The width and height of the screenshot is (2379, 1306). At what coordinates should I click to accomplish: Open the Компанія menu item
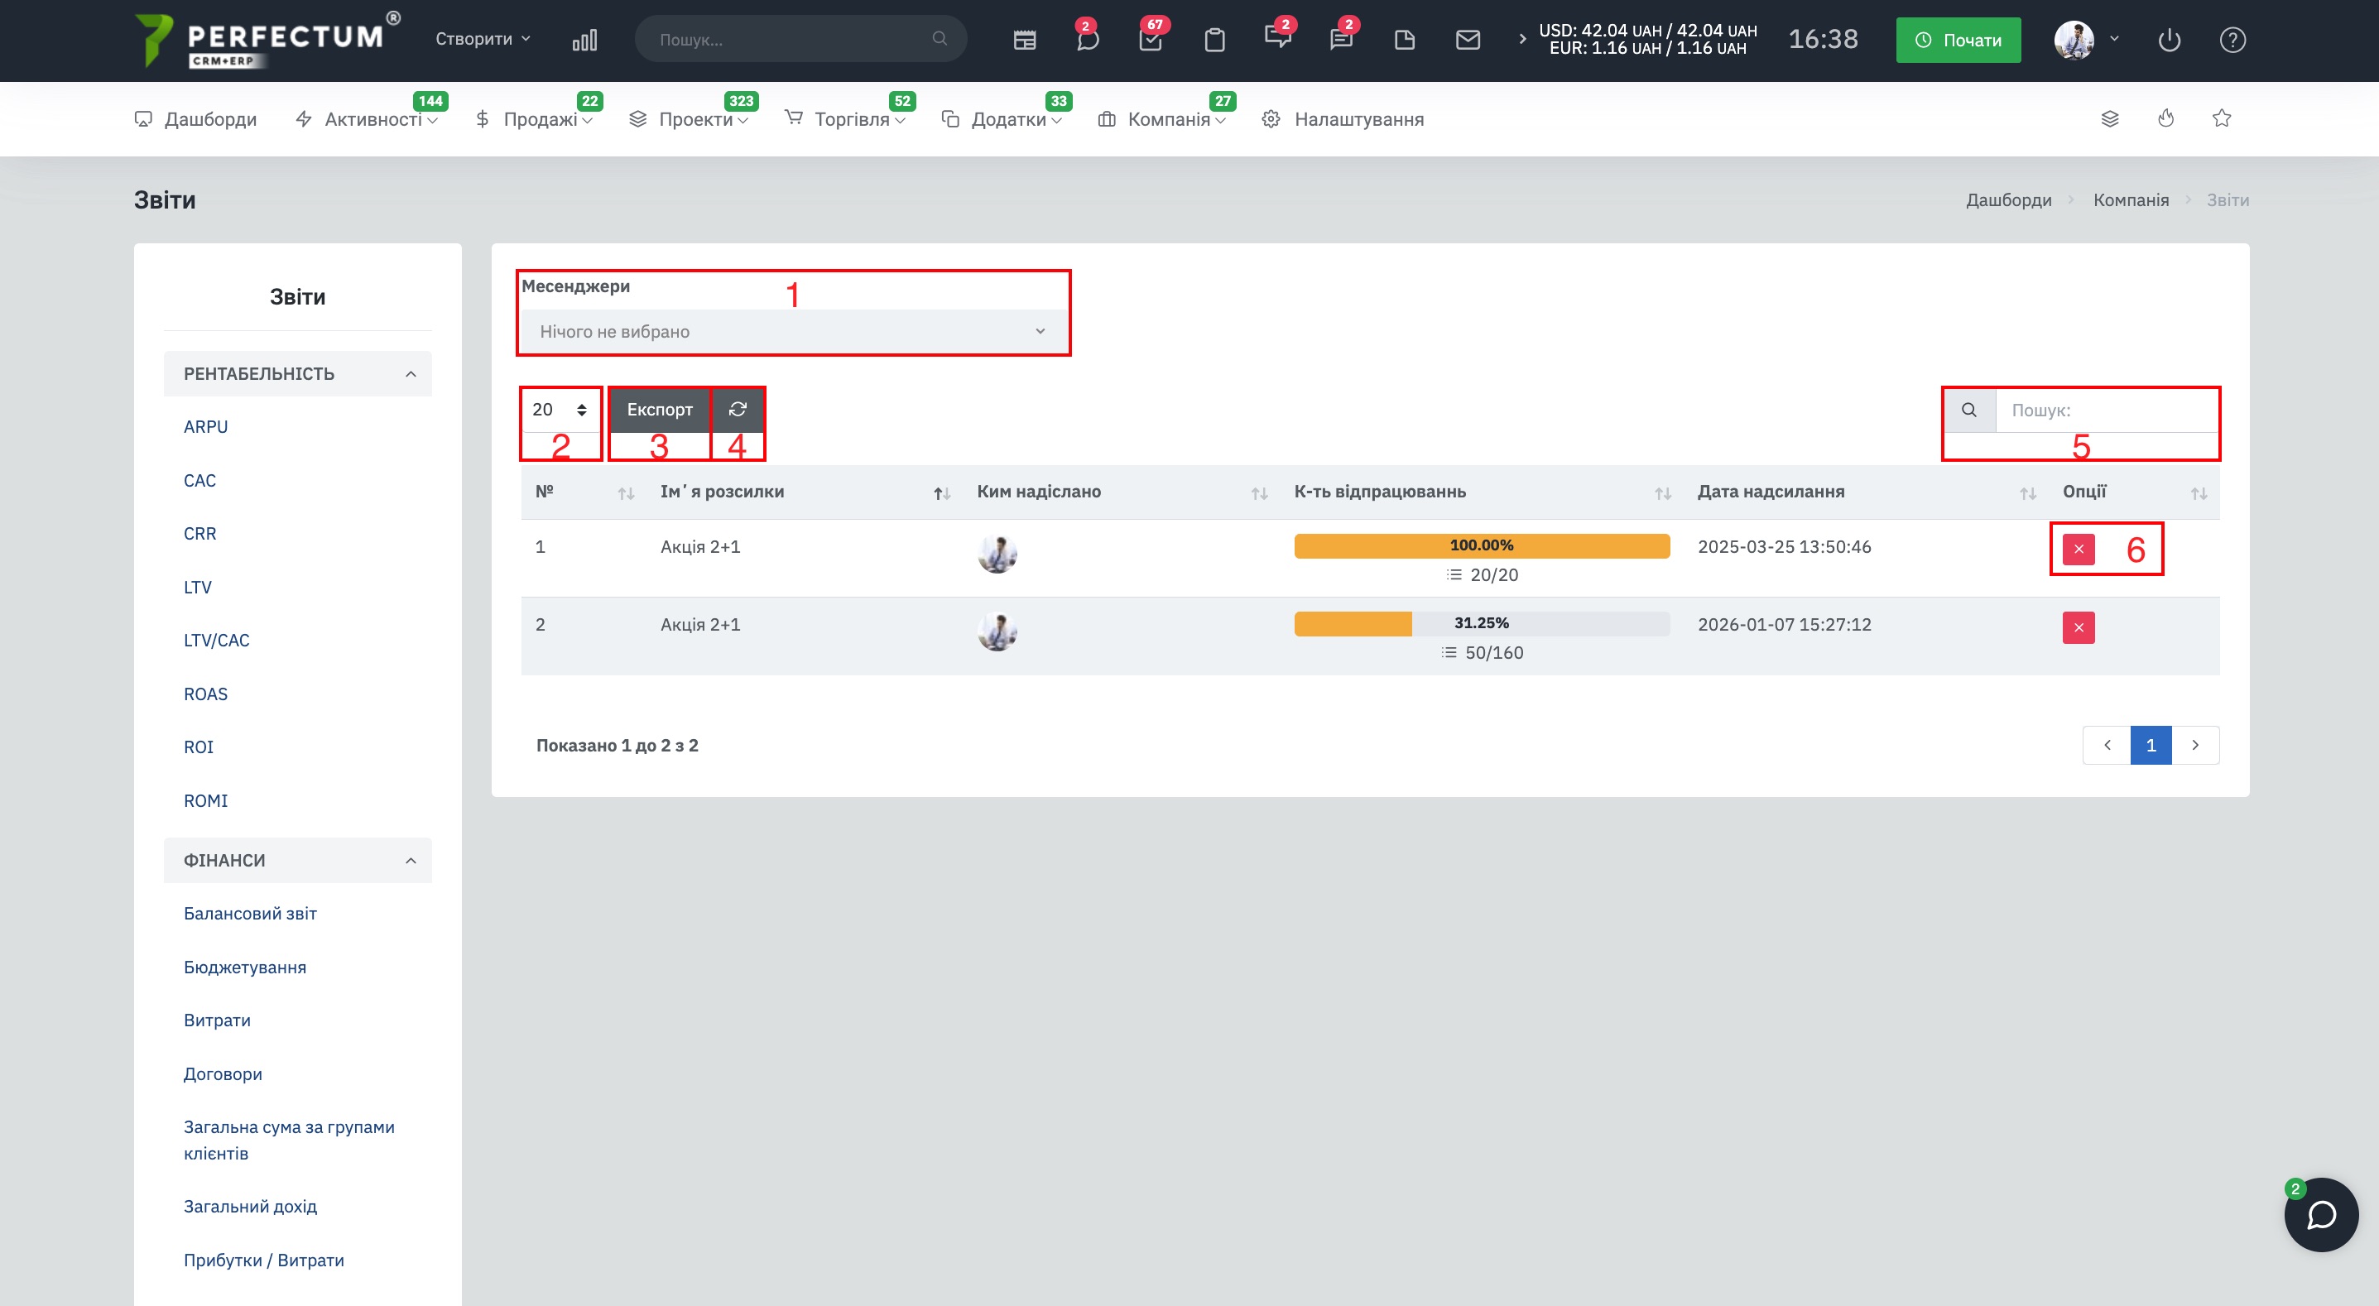pyautogui.click(x=1167, y=119)
